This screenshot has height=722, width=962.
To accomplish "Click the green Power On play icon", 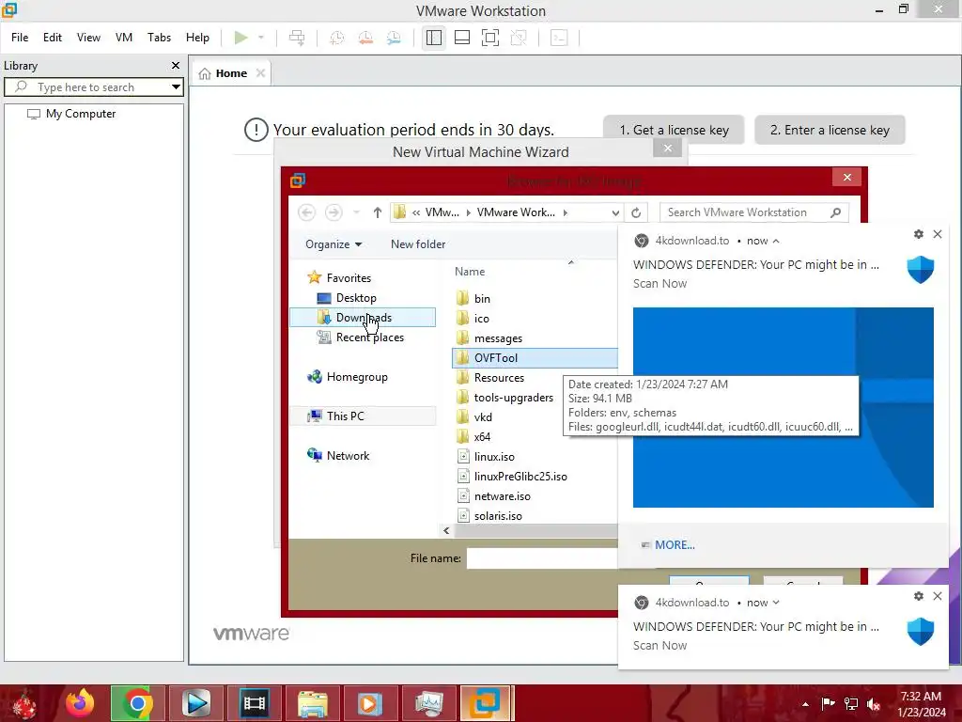I will tap(241, 38).
